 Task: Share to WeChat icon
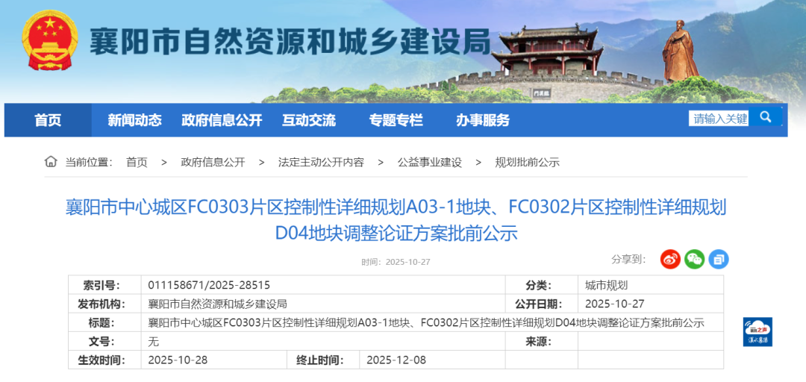(695, 260)
